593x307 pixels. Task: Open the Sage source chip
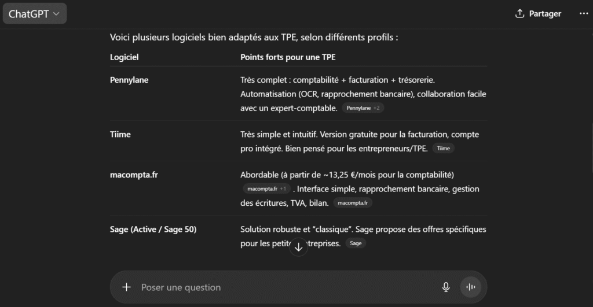pyautogui.click(x=356, y=243)
